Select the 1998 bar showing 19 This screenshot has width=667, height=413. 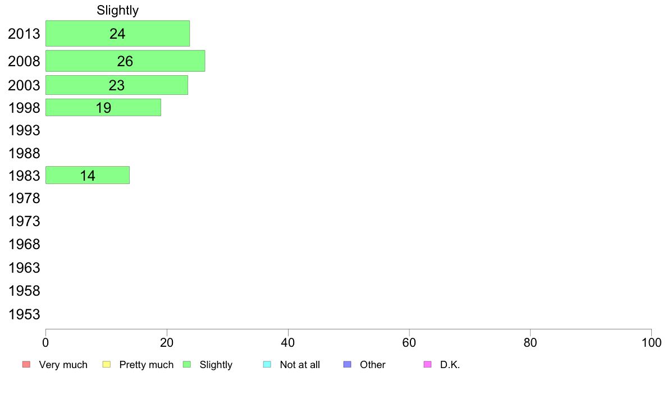(x=103, y=107)
